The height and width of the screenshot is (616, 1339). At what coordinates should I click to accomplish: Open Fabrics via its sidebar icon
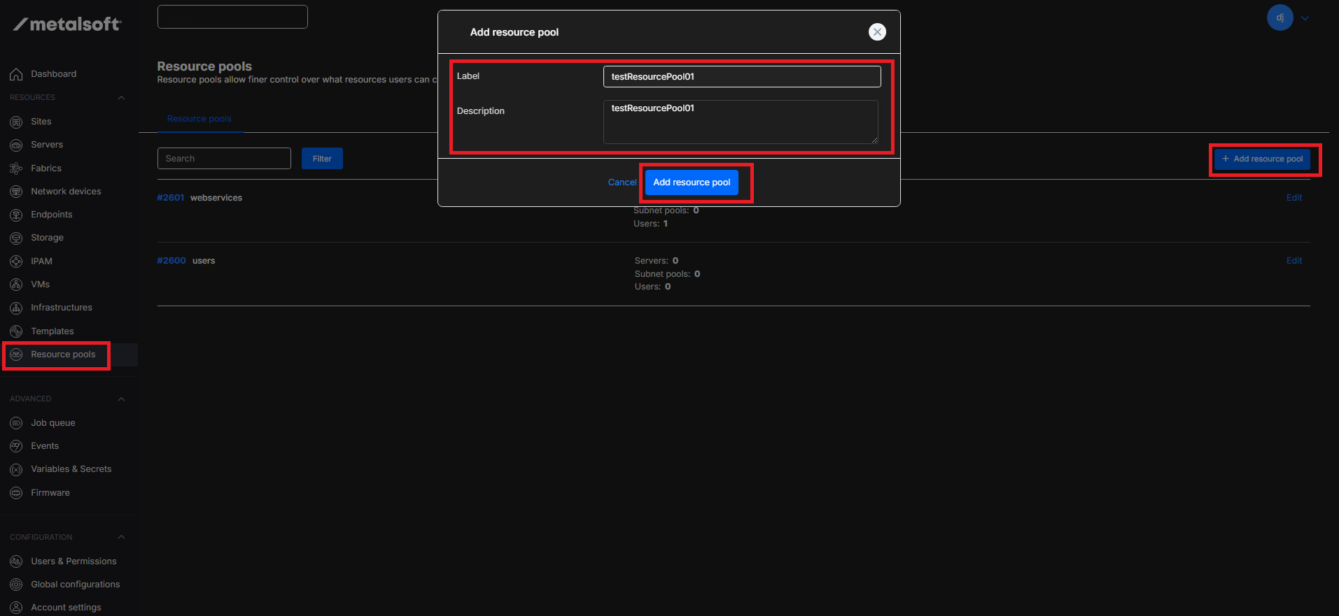[16, 169]
